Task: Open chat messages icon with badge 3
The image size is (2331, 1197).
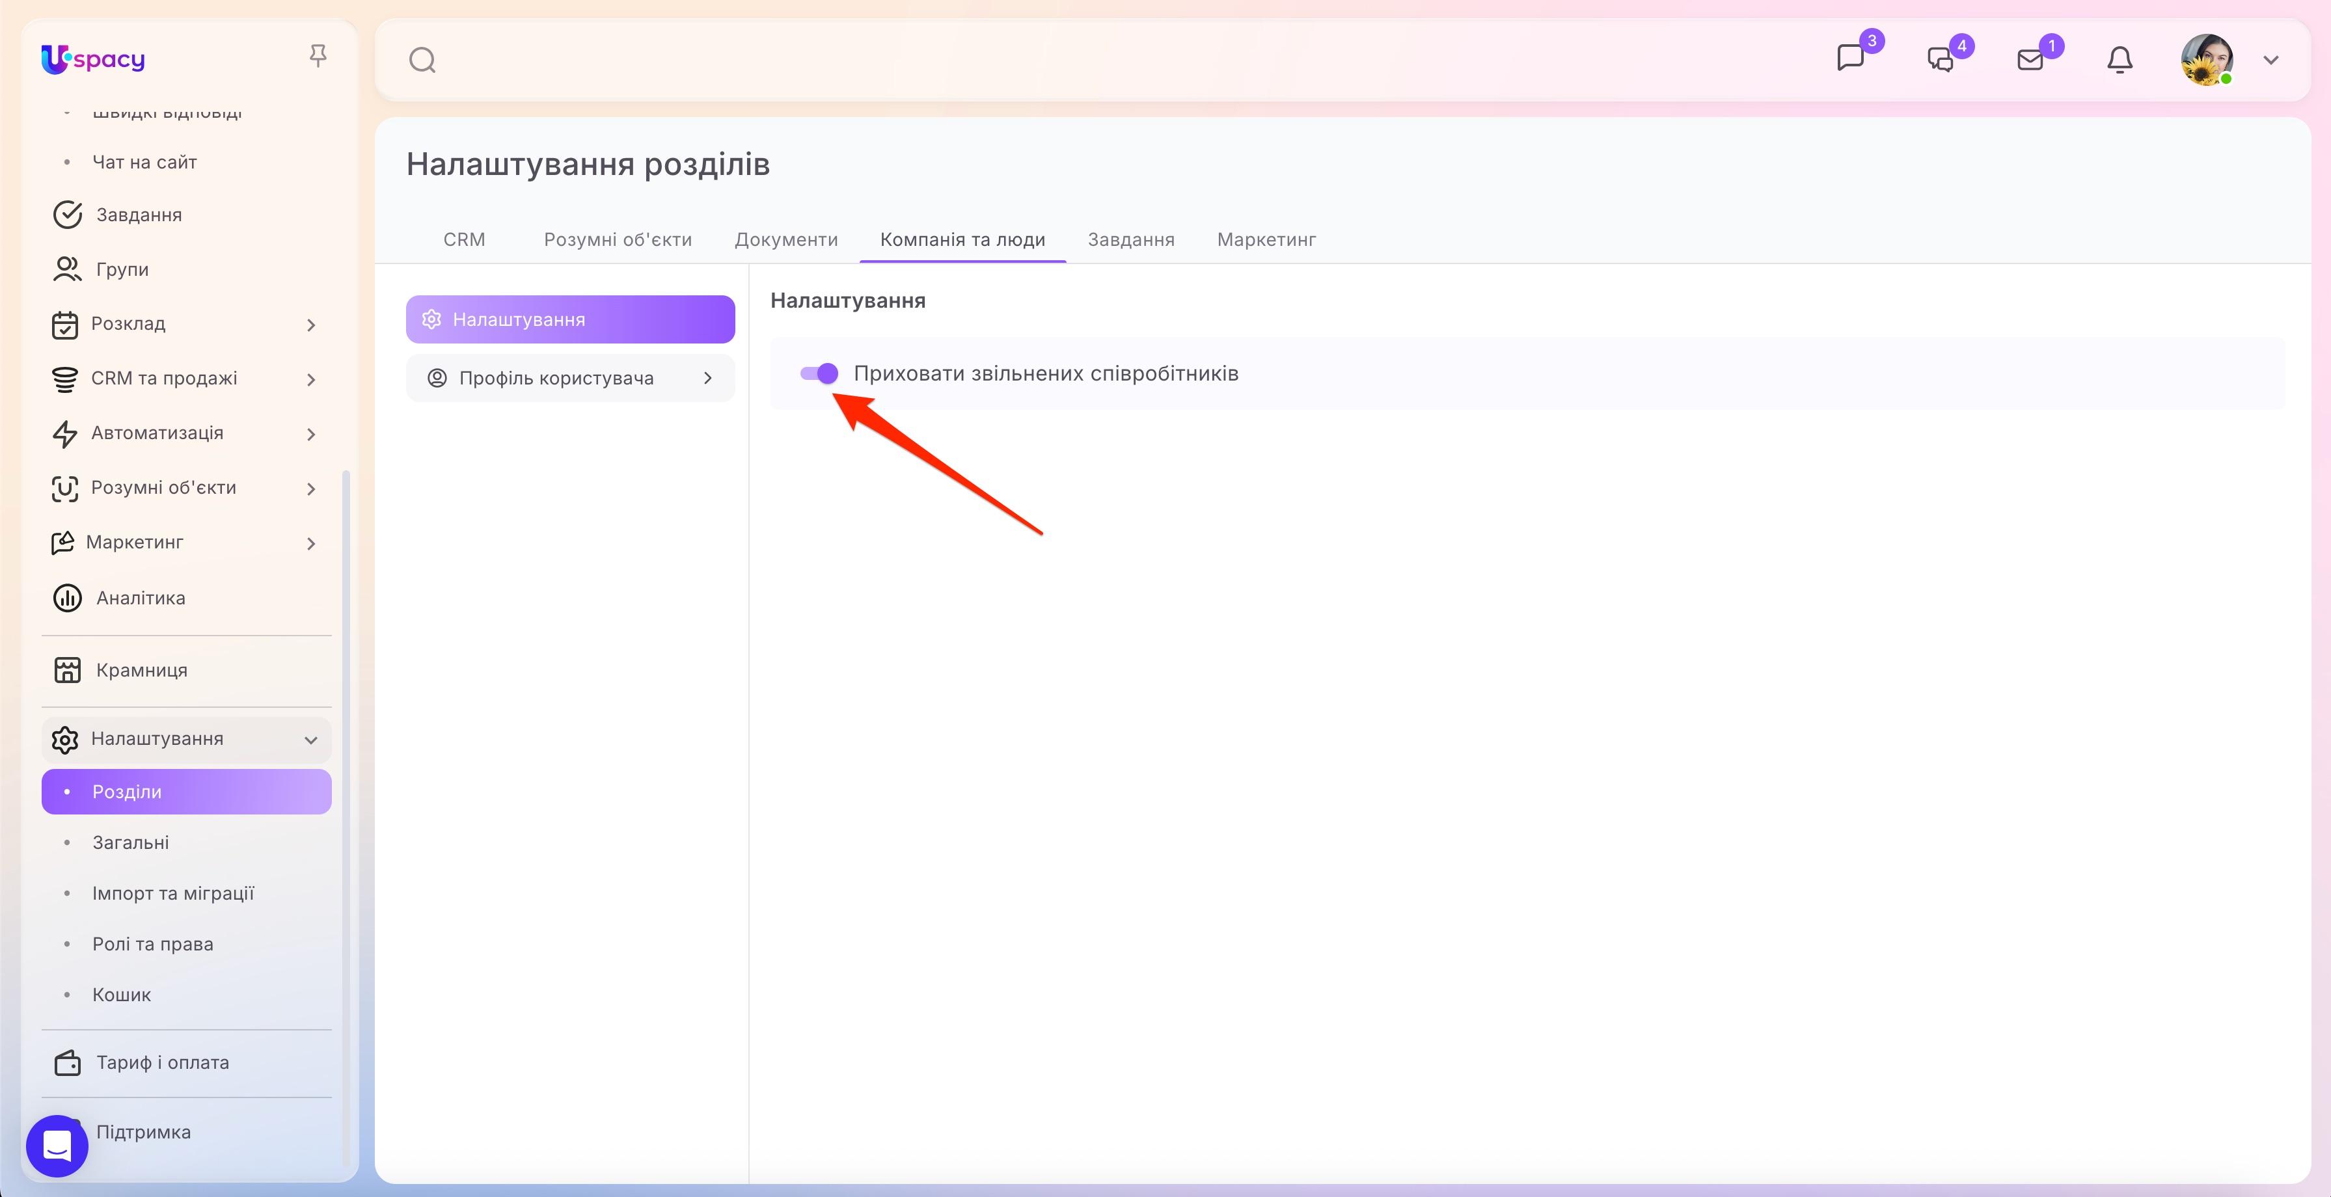Action: click(x=1851, y=58)
